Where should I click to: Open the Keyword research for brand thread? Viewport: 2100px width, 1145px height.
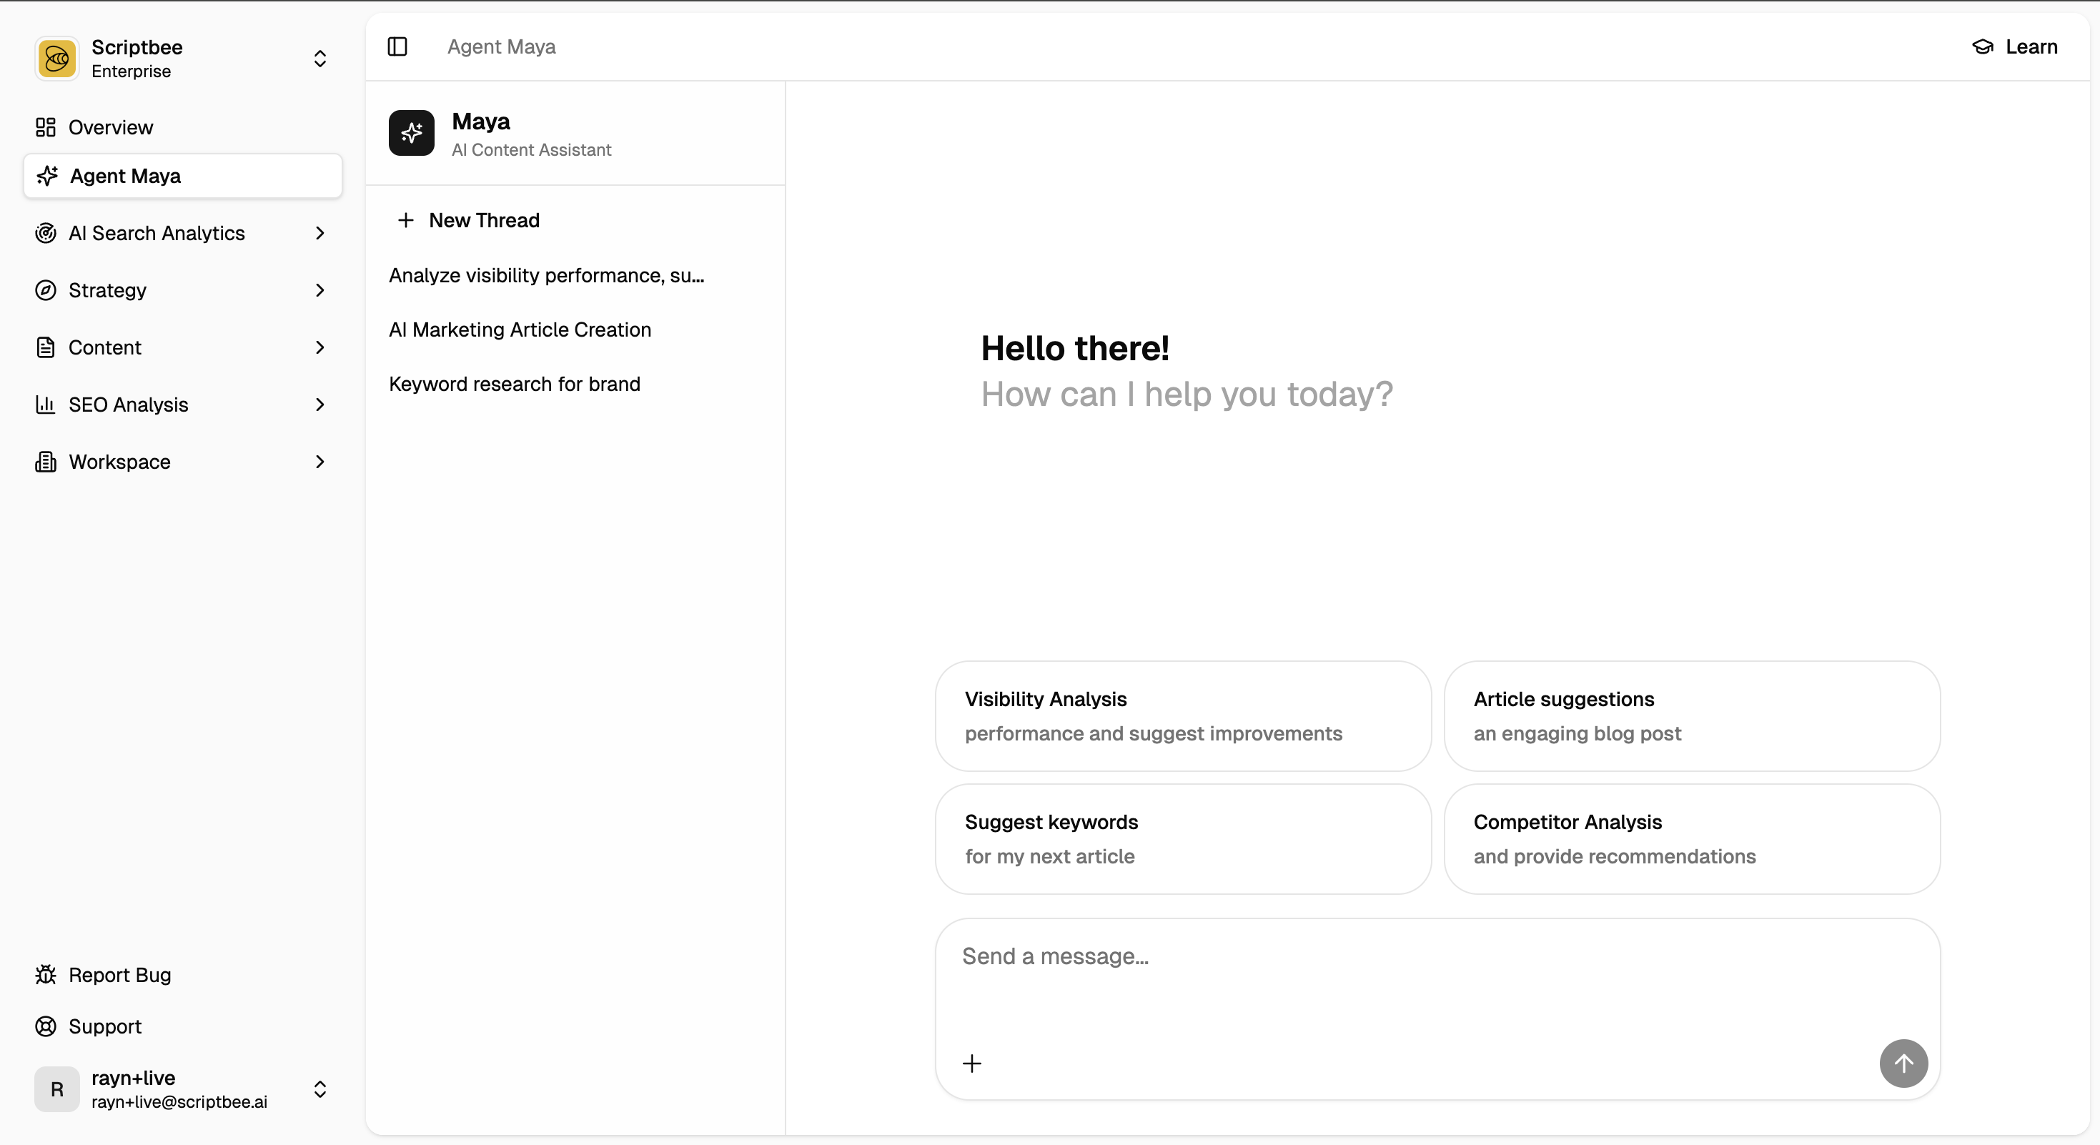coord(515,384)
